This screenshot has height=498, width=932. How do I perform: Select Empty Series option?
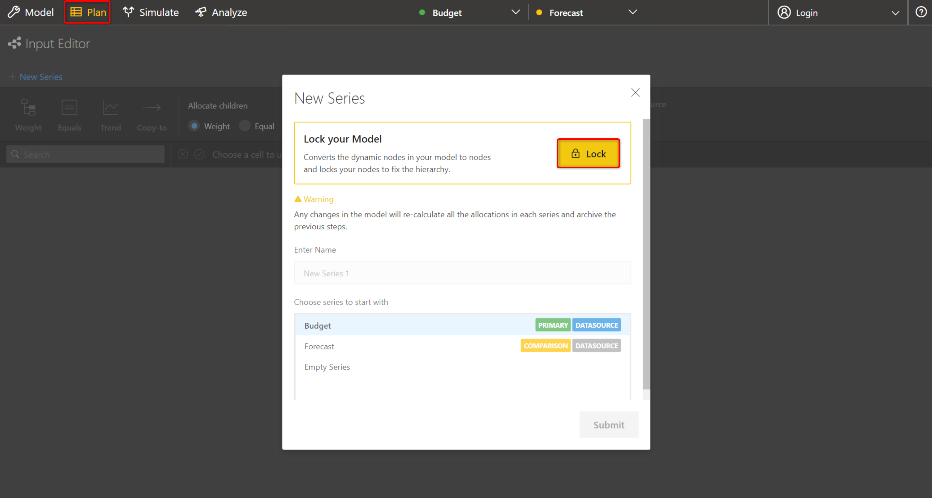[x=462, y=366]
